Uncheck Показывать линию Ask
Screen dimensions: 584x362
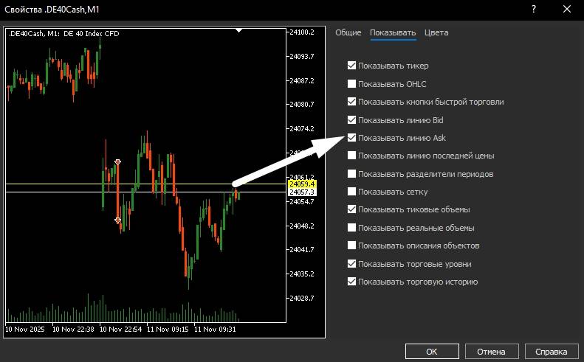point(352,138)
